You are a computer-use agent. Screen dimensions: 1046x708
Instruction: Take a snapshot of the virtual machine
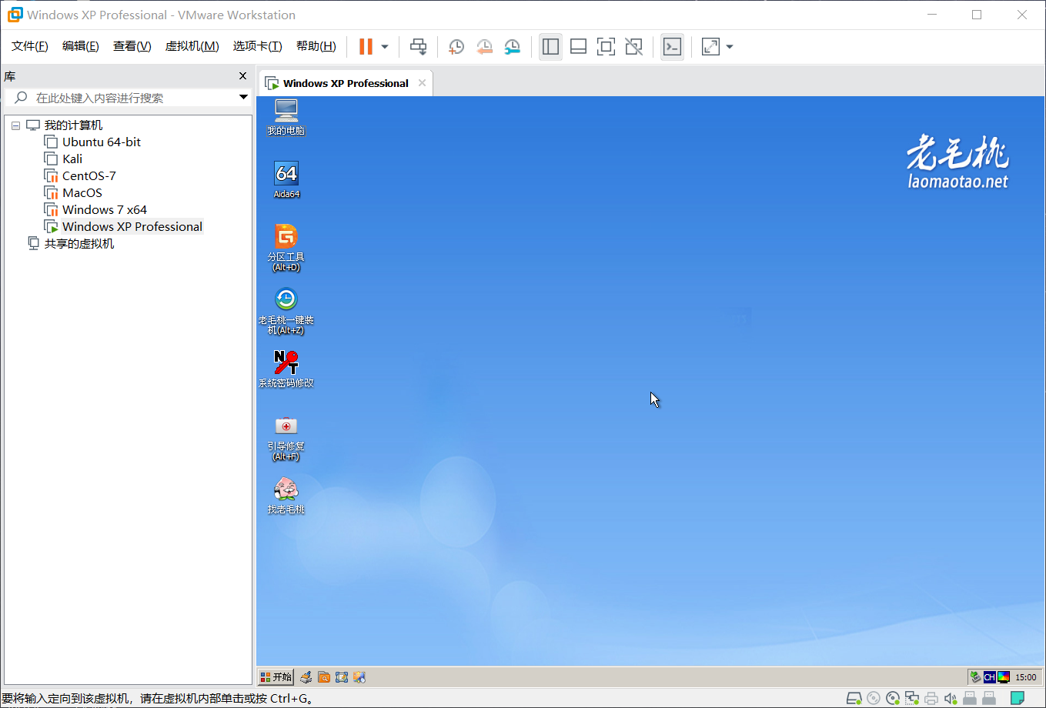456,46
